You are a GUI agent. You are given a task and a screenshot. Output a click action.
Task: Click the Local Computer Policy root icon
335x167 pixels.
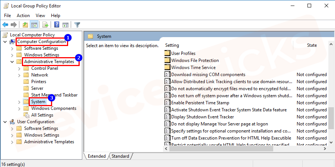(6, 35)
